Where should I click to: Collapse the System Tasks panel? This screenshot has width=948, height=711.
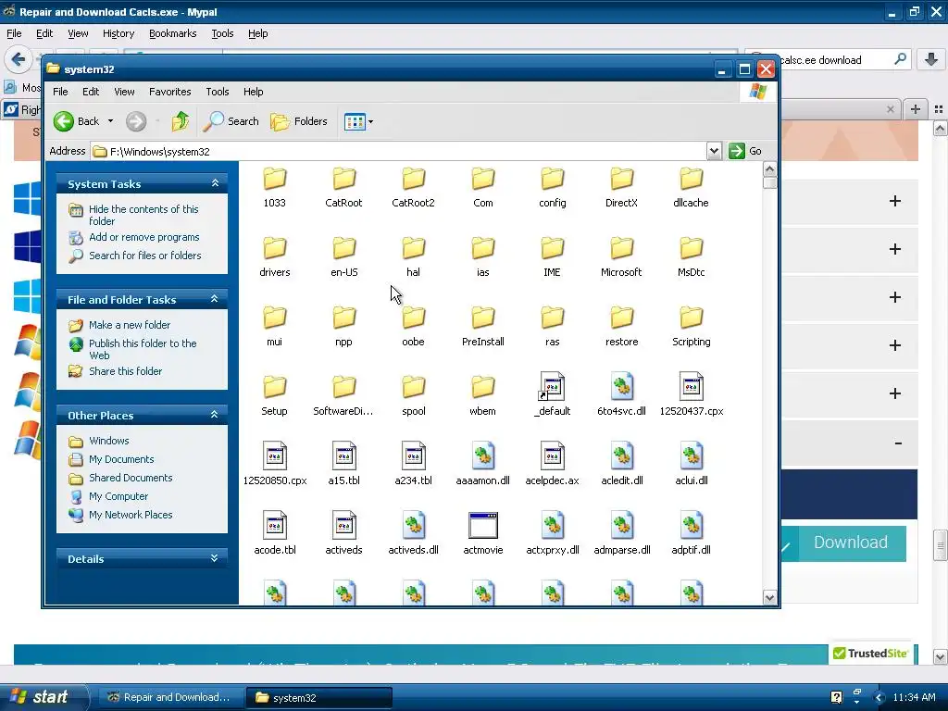point(215,183)
